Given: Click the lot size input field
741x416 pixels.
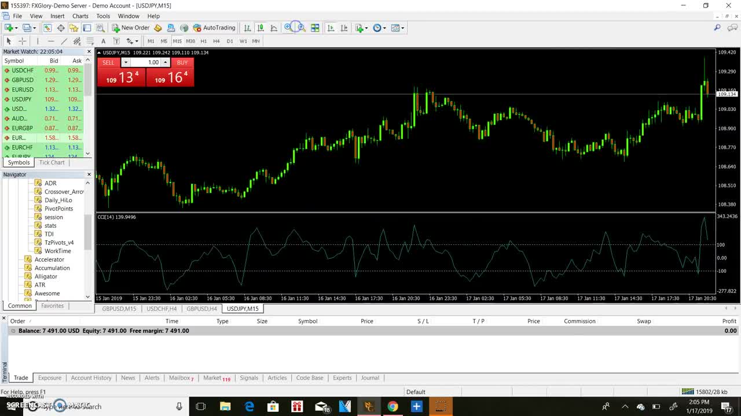Looking at the screenshot, I should pyautogui.click(x=145, y=62).
